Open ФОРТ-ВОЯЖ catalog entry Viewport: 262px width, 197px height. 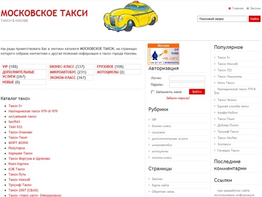point(18,142)
